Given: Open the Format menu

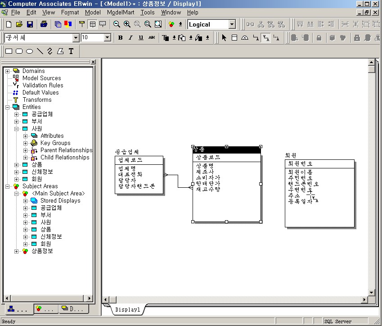Looking at the screenshot, I should click(70, 13).
